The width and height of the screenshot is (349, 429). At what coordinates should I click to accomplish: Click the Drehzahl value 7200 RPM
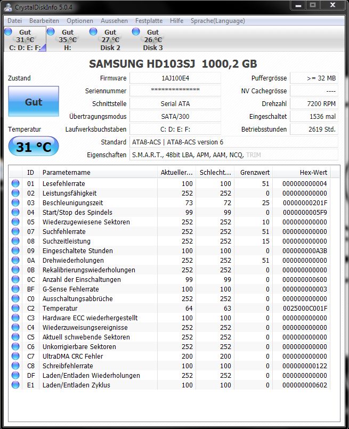(314, 104)
